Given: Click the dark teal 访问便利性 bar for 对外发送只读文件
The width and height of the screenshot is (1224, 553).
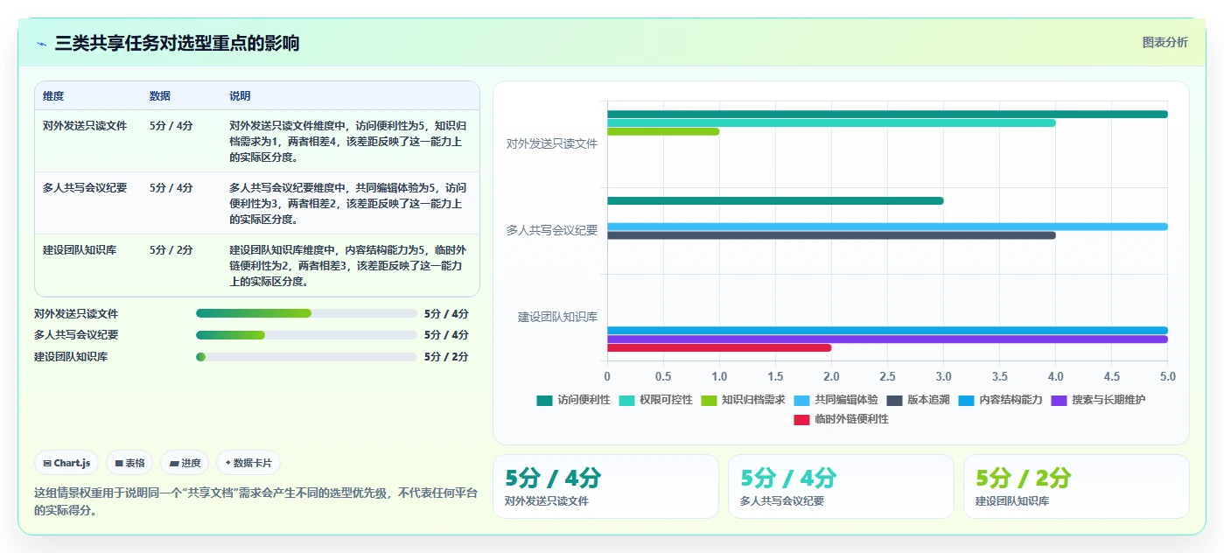Looking at the screenshot, I should [887, 114].
